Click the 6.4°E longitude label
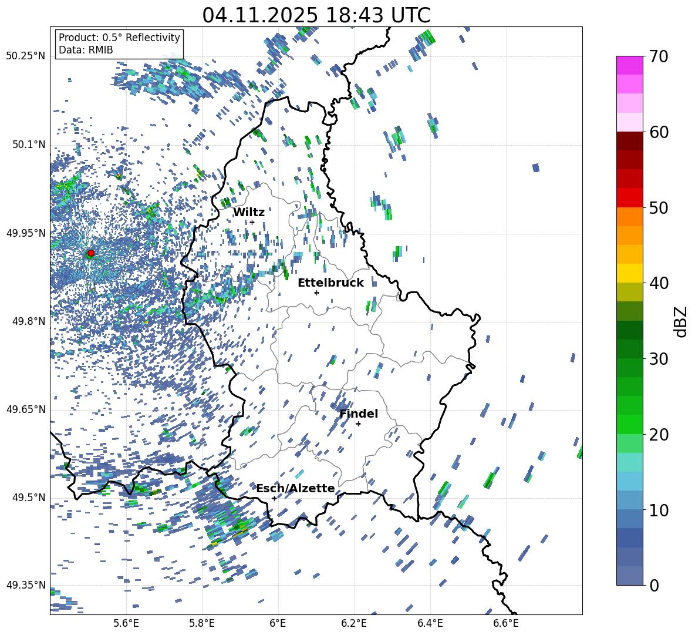 [430, 623]
